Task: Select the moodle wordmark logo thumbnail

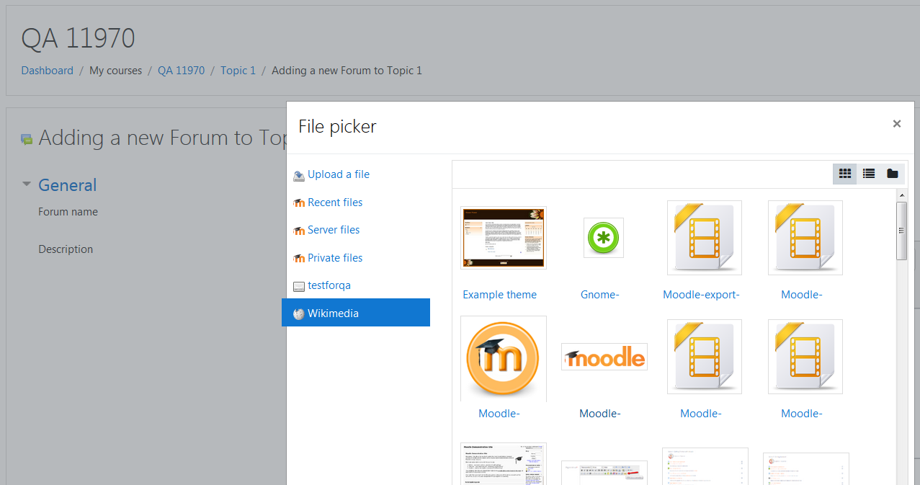Action: pyautogui.click(x=604, y=357)
